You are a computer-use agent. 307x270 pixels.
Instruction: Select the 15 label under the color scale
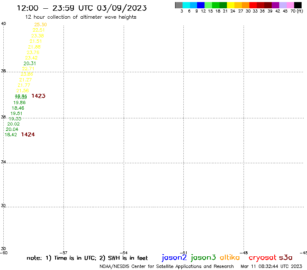coord(210,11)
